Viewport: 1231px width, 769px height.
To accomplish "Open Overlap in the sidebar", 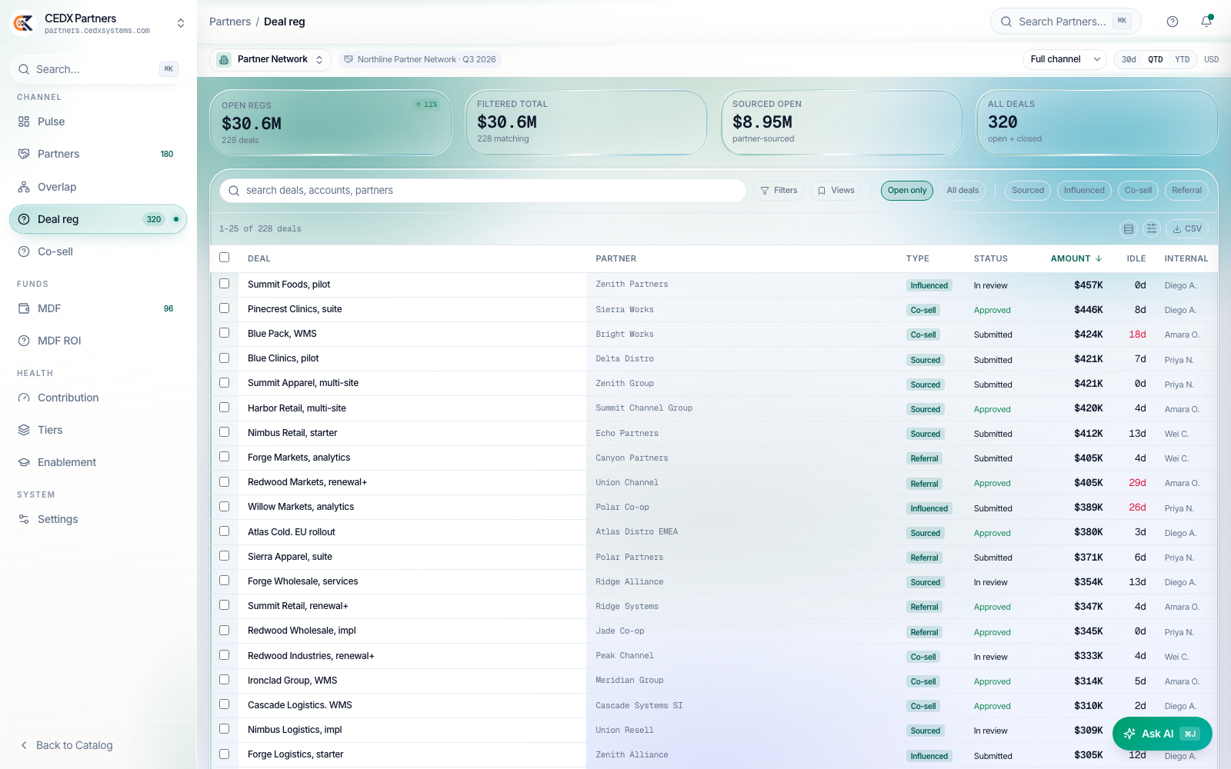I will coord(98,187).
